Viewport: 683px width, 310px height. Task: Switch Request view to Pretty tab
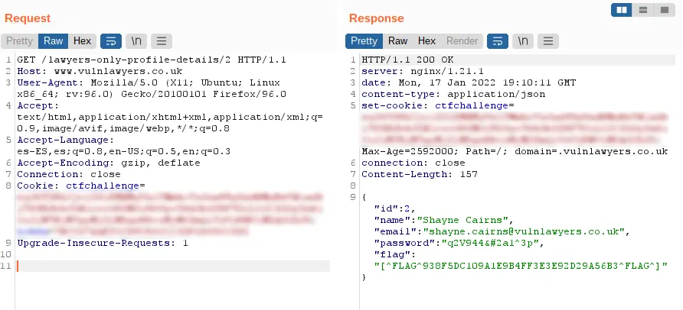(x=20, y=41)
